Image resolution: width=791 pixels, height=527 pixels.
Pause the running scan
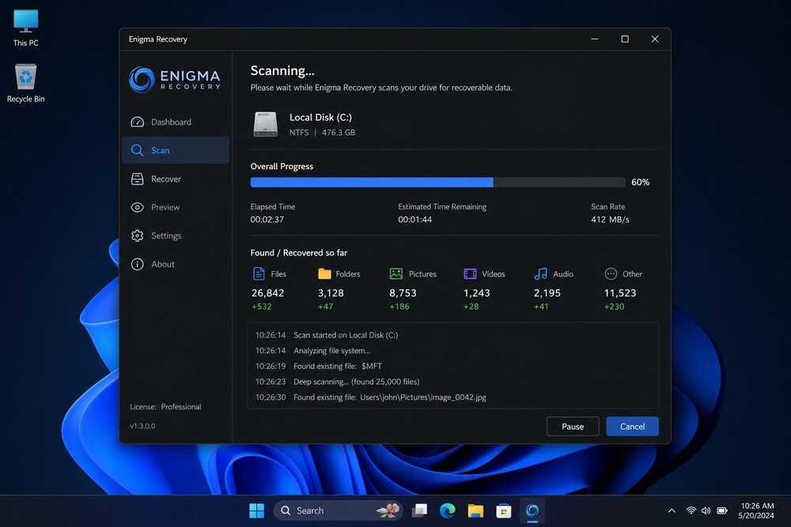coord(573,426)
